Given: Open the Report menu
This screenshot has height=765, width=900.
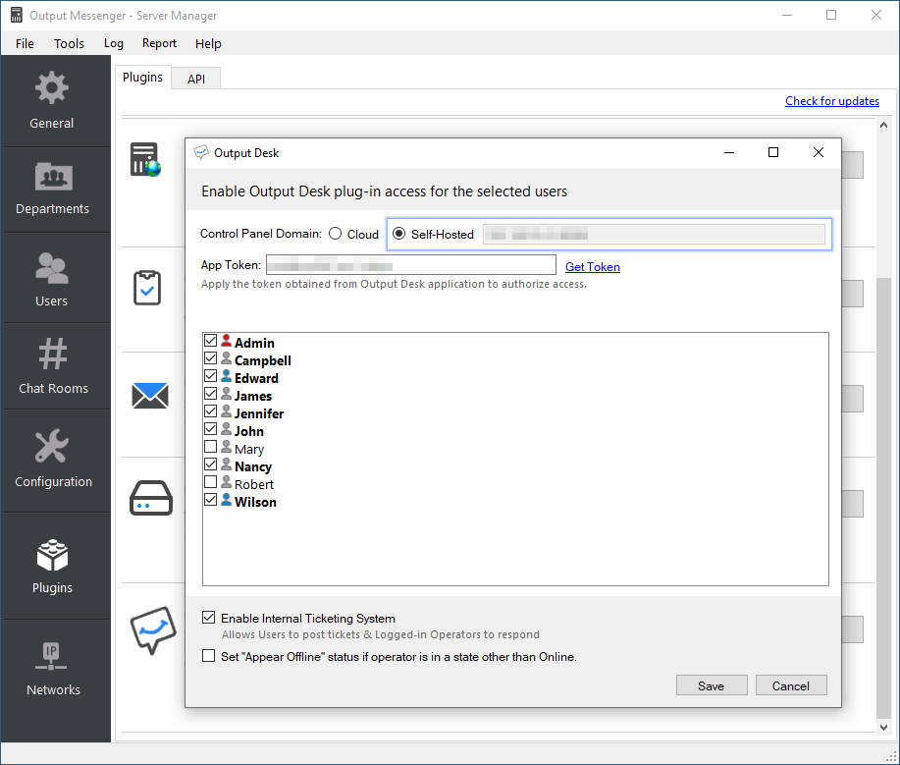Looking at the screenshot, I should point(160,43).
